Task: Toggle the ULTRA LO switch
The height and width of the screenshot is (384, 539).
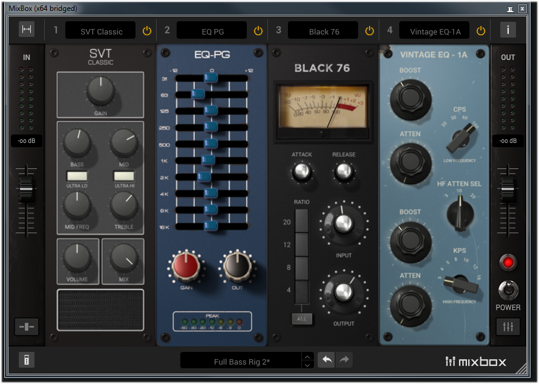Action: (77, 176)
